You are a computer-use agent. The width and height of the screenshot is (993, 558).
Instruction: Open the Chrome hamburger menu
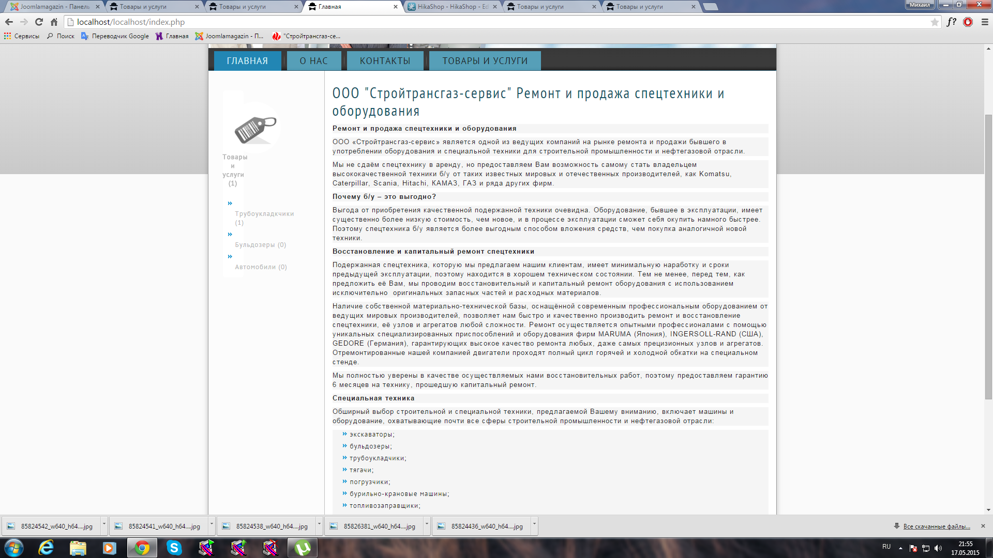tap(985, 22)
